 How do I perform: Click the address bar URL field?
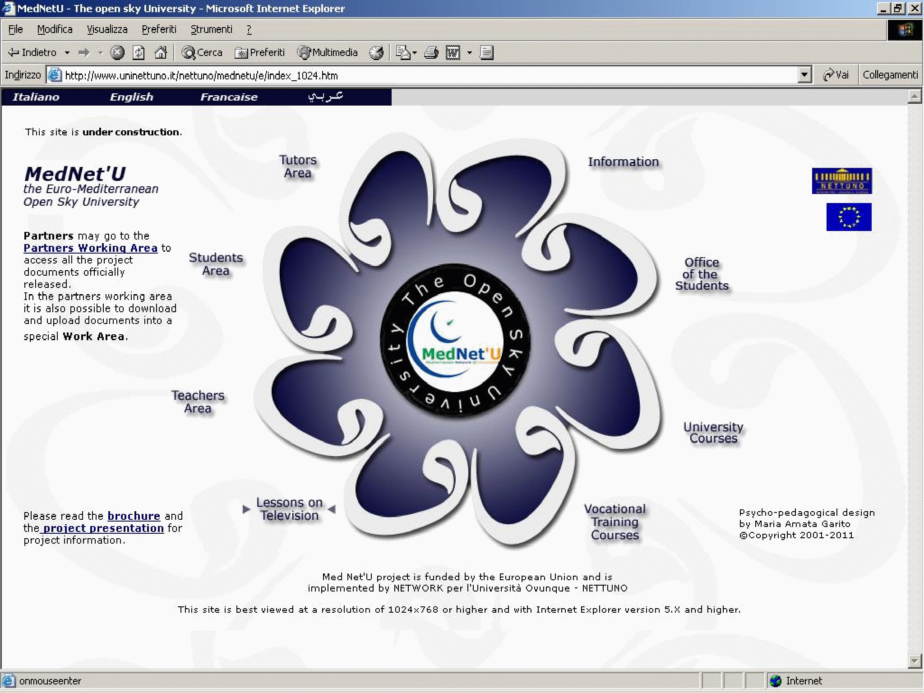point(429,75)
